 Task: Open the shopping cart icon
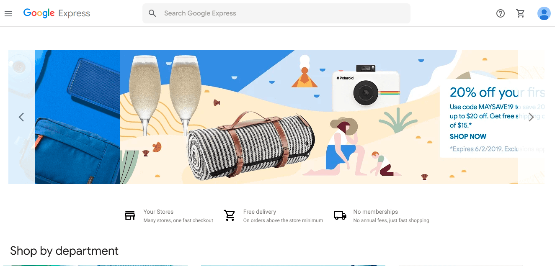coord(521,13)
